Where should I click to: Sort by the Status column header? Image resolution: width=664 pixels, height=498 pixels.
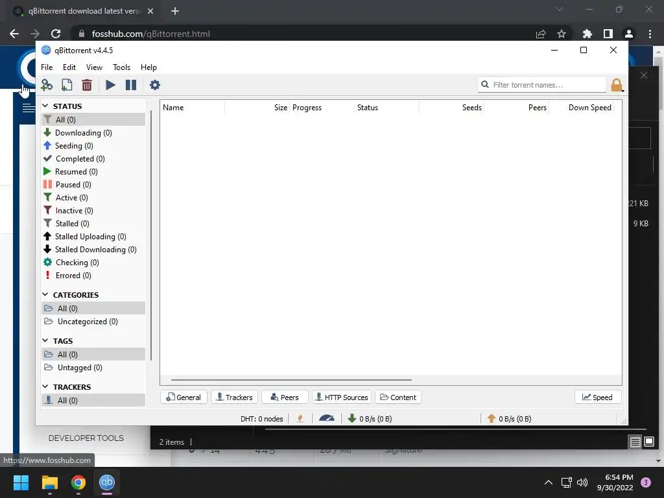(x=386, y=108)
